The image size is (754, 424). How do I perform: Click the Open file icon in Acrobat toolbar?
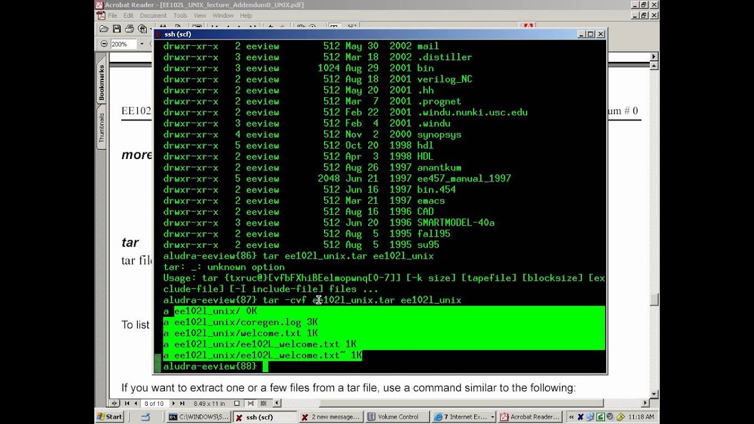(x=104, y=28)
